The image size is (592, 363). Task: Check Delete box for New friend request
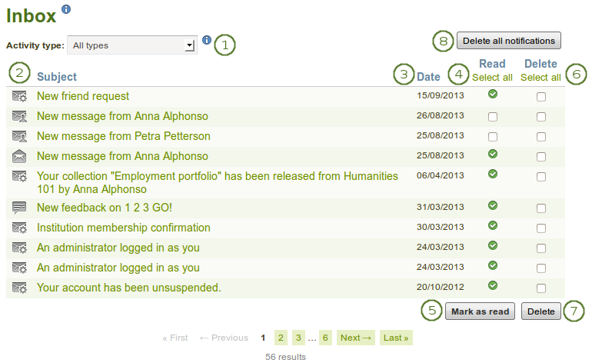541,97
